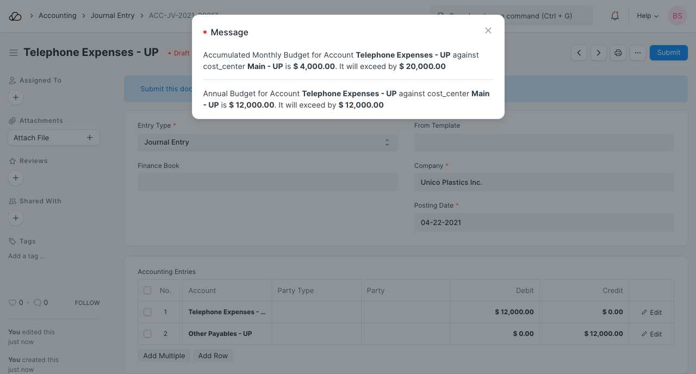Click the like heart icon
This screenshot has width=696, height=374.
click(13, 303)
